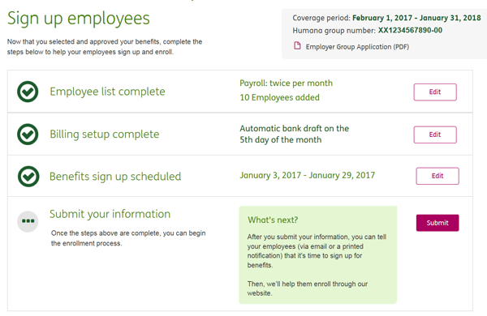Click the pending three-dots icon beside Submit your information

[x=28, y=221]
